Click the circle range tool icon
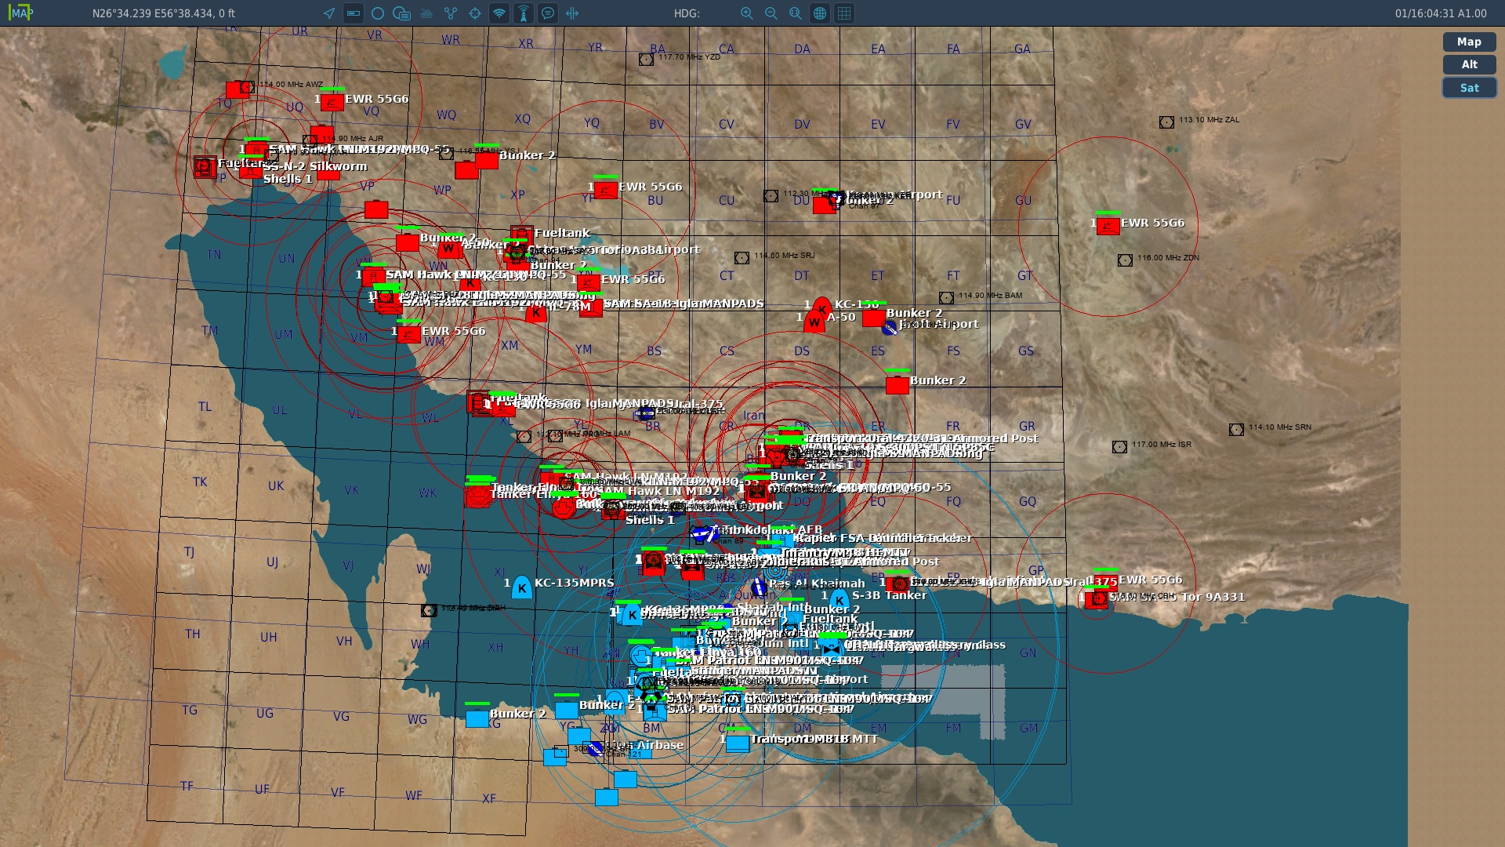Image resolution: width=1505 pixels, height=847 pixels. tap(378, 13)
